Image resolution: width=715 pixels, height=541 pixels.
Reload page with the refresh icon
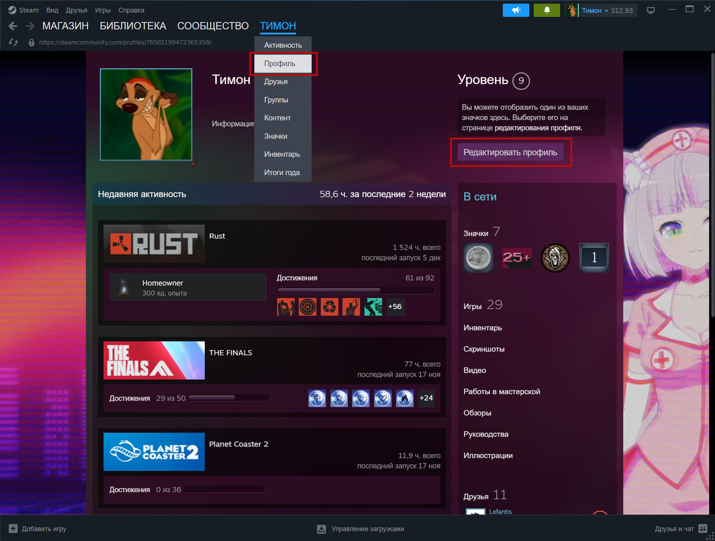click(x=13, y=42)
